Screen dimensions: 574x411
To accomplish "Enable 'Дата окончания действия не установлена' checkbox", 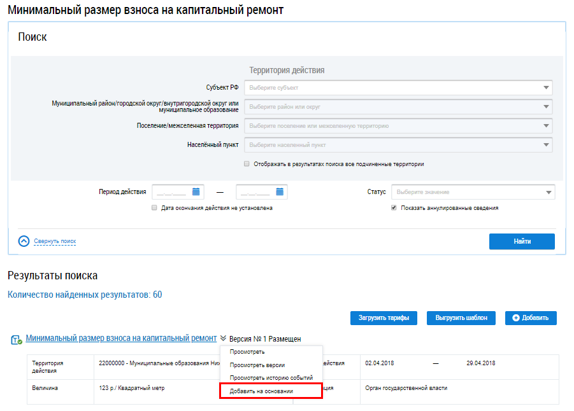I will (x=154, y=207).
